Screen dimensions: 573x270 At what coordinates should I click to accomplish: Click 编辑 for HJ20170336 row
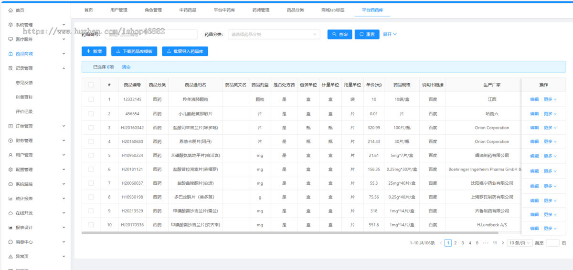[534, 228]
